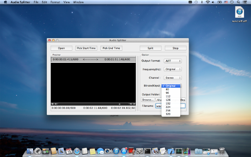Open the Window menu

tap(78, 2)
